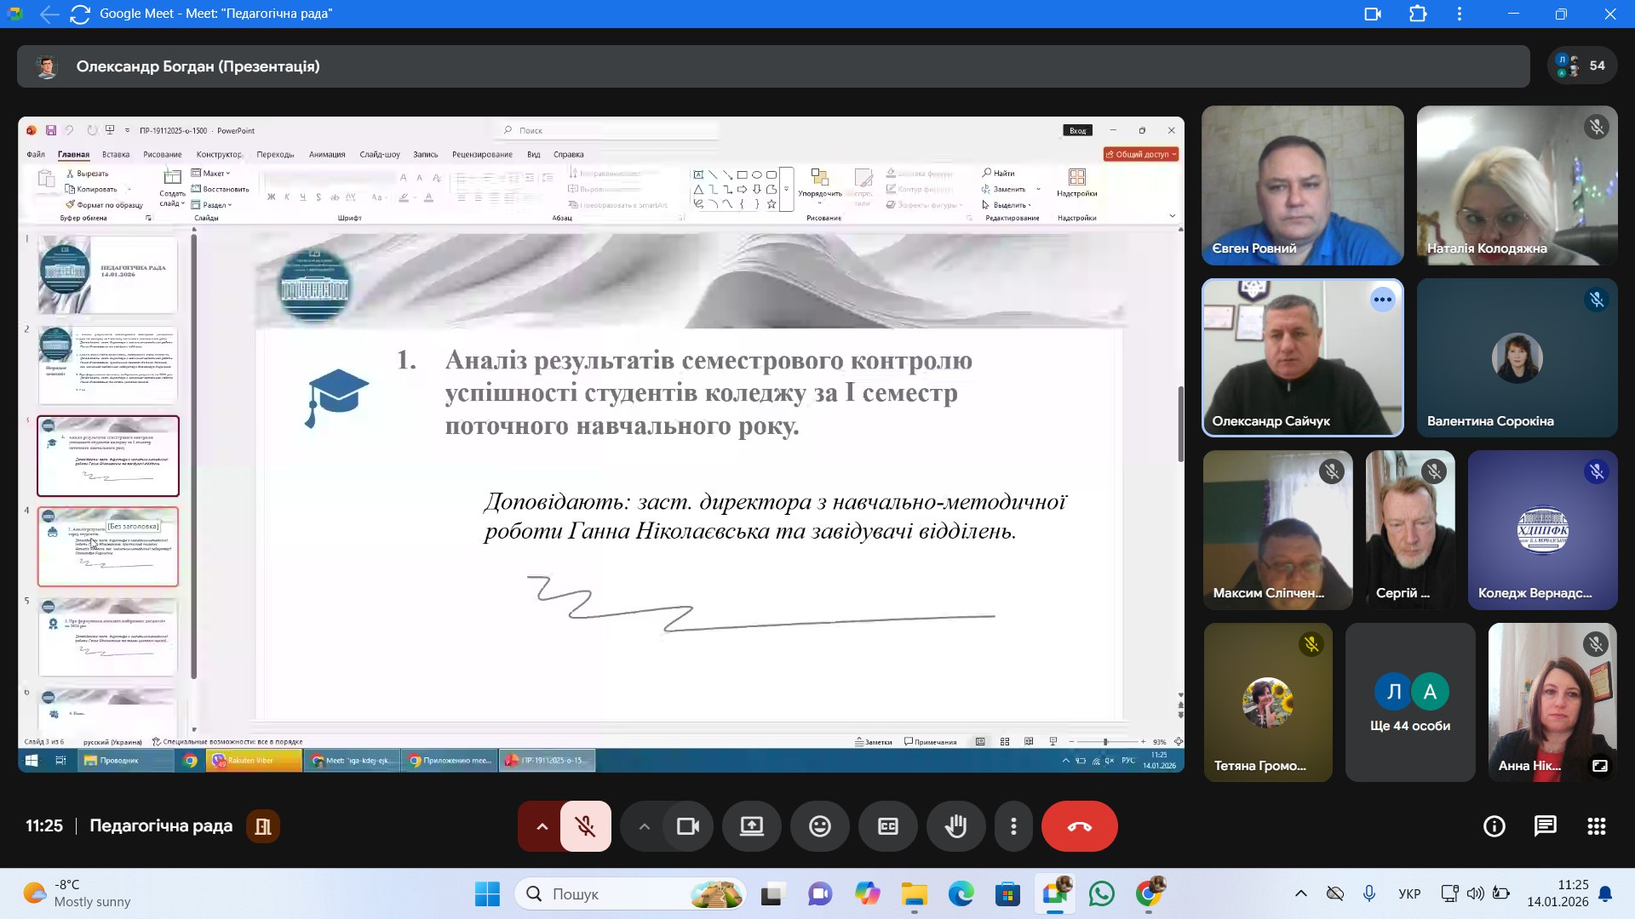
Task: Open the meeting details info icon
Action: tap(1494, 826)
